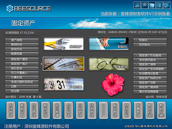The width and height of the screenshot is (172, 129).
Task: Select the 固定资产 module tab
Action: click(103, 110)
